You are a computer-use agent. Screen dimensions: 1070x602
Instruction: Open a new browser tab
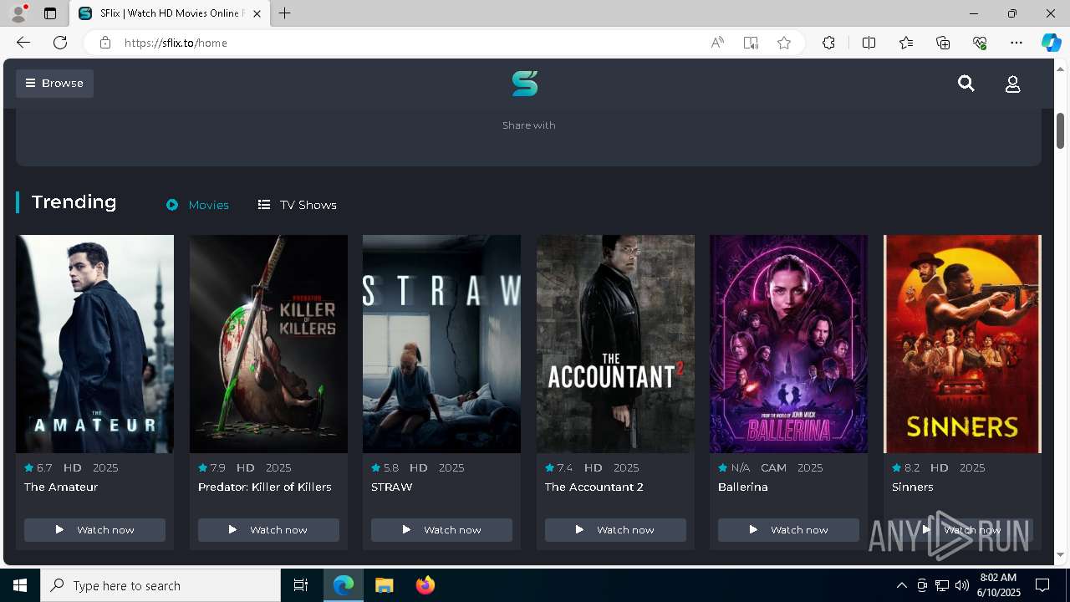(285, 13)
